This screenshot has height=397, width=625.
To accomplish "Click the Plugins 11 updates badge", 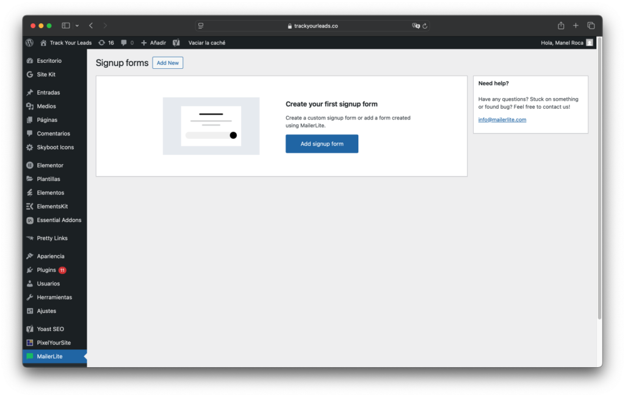I will [62, 270].
